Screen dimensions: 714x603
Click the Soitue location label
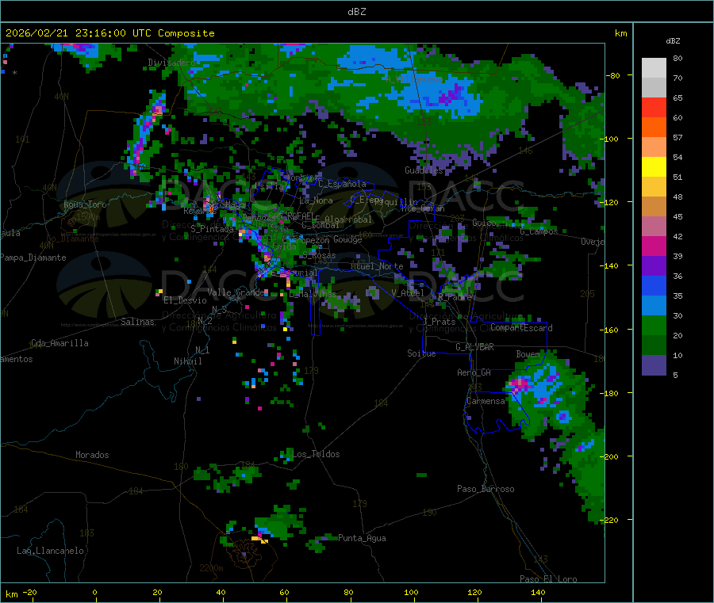(x=421, y=353)
